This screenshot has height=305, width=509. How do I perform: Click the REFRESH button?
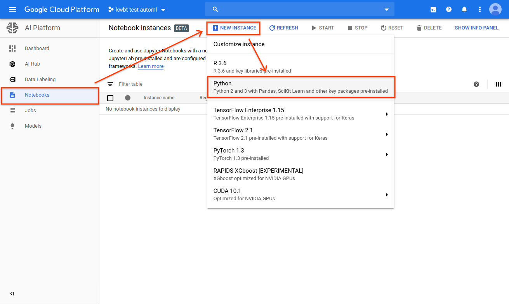(x=284, y=28)
